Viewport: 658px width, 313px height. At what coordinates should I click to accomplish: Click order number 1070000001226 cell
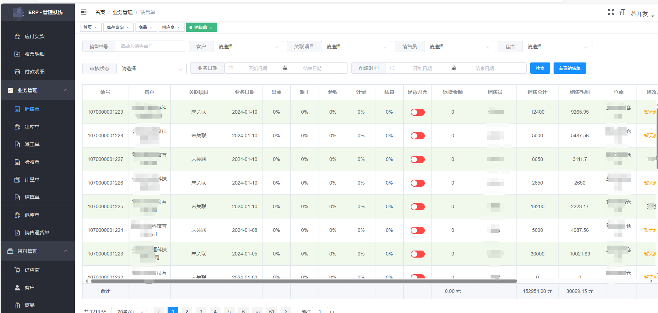pyautogui.click(x=105, y=183)
